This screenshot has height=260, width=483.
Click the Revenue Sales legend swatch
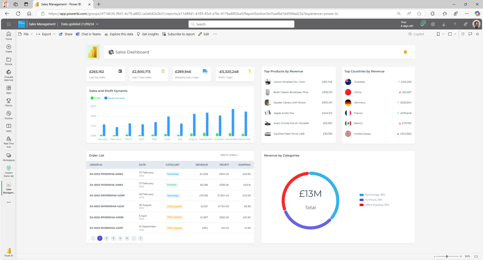(106, 98)
